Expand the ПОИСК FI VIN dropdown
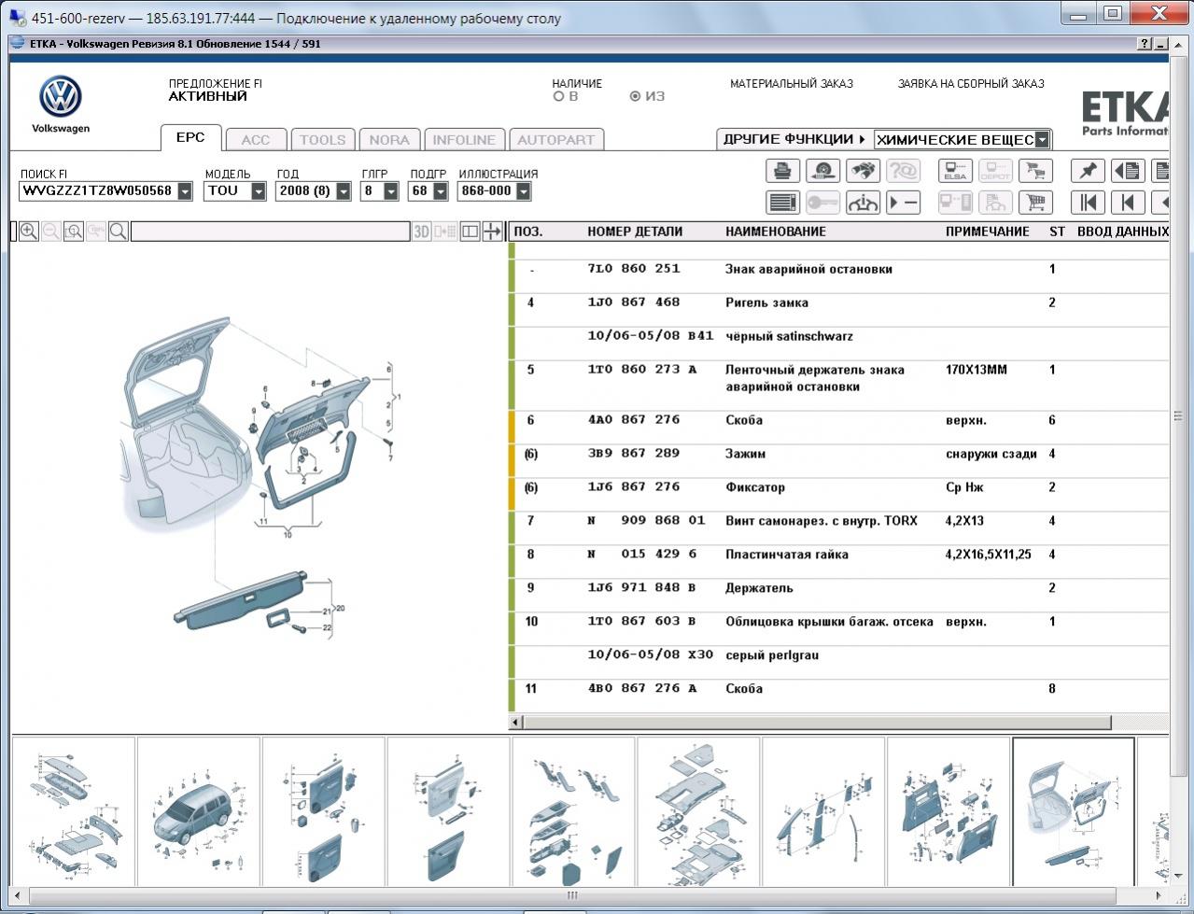 [x=185, y=191]
